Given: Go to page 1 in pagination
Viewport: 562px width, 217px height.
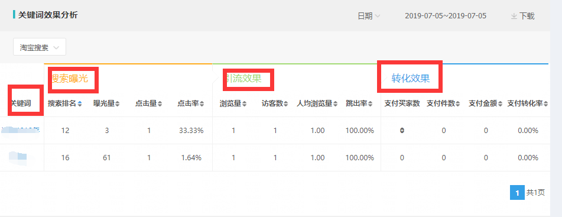Looking at the screenshot, I should coord(517,193).
